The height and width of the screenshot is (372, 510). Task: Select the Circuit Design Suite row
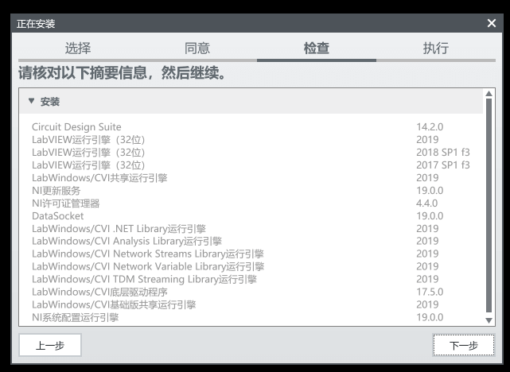pyautogui.click(x=251, y=126)
